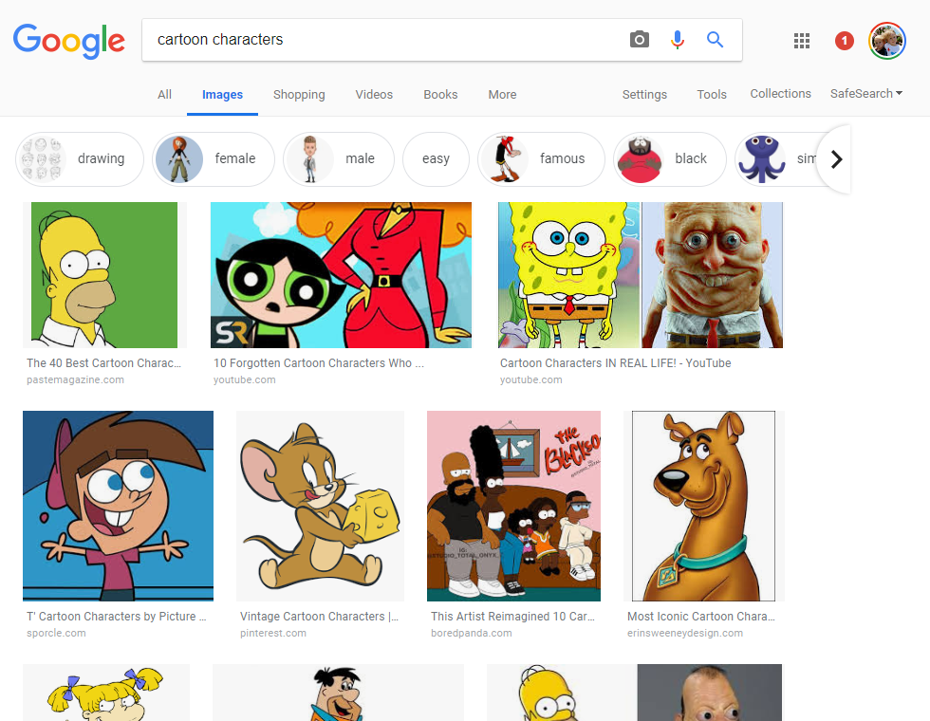Click sporcle.com source text
The width and height of the screenshot is (930, 721).
56,633
